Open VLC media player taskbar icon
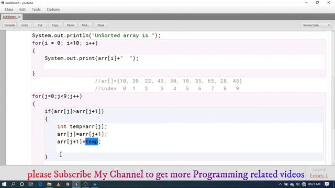The image size is (335, 188). coord(58,184)
